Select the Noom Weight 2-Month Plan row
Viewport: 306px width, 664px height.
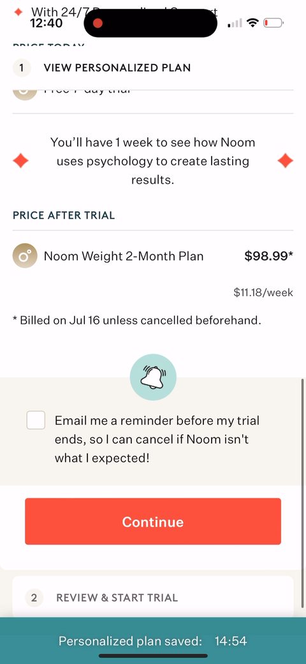coord(153,256)
